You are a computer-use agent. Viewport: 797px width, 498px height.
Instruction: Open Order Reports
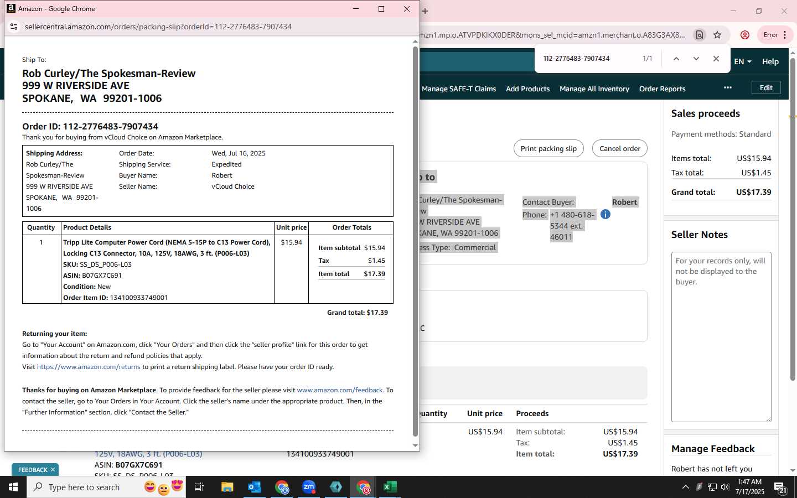tap(662, 89)
